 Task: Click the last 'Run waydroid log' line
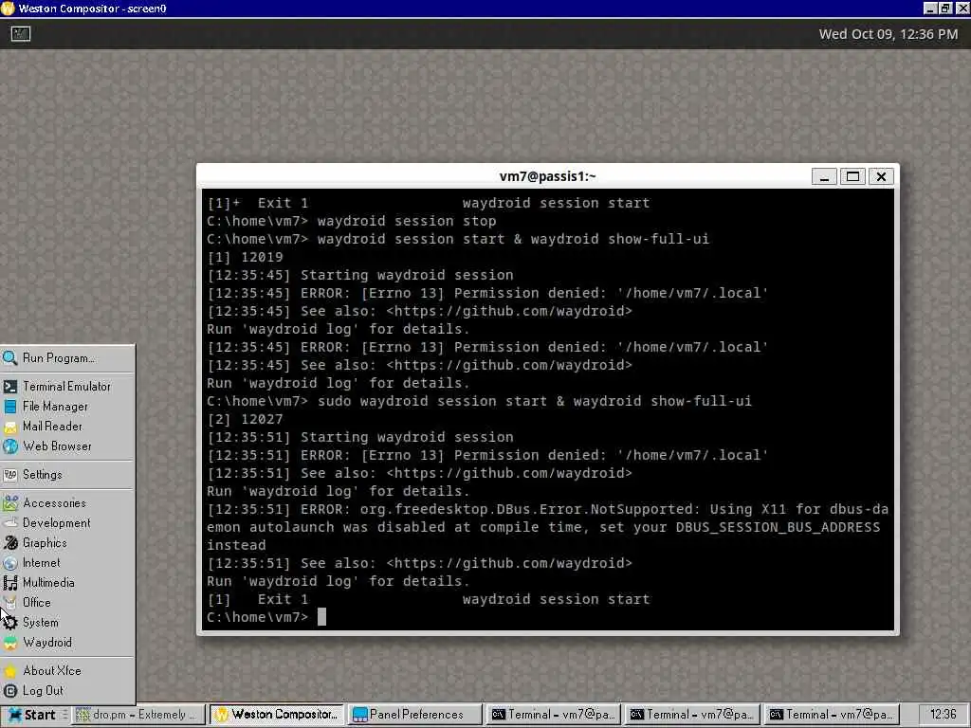pos(339,581)
